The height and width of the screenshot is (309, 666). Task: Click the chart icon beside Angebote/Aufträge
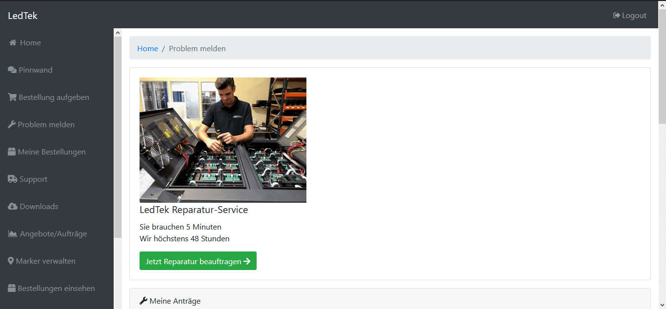point(13,234)
